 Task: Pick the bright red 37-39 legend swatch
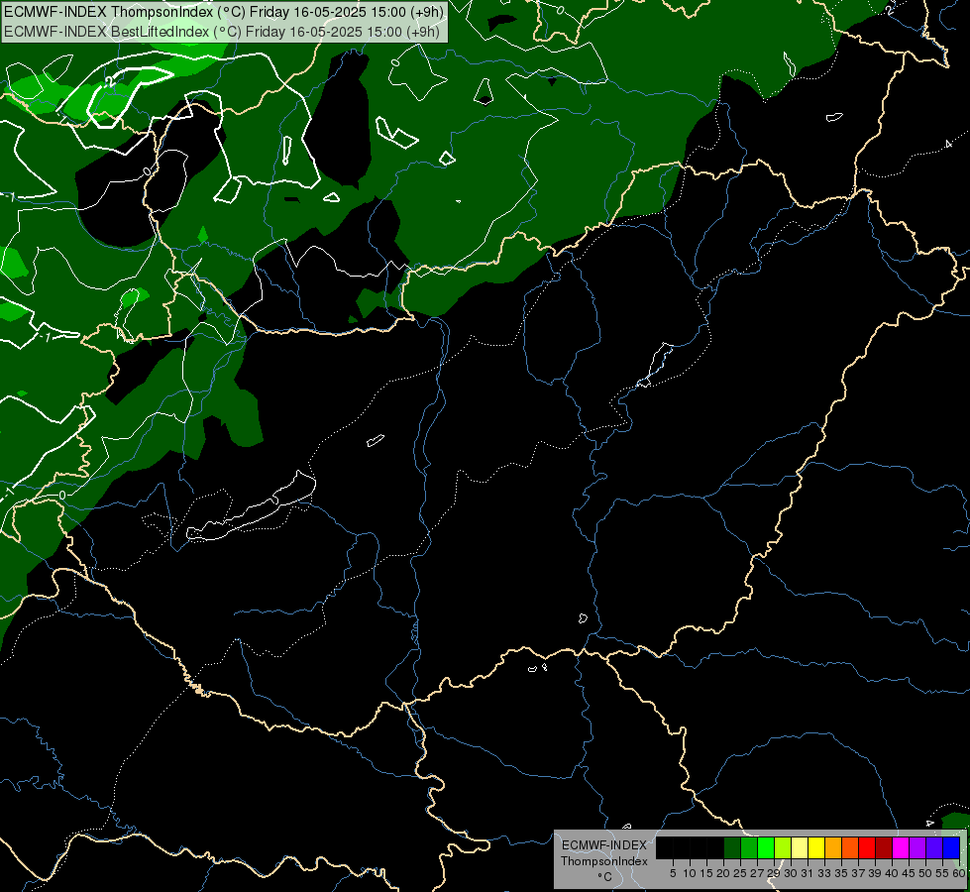(x=867, y=848)
